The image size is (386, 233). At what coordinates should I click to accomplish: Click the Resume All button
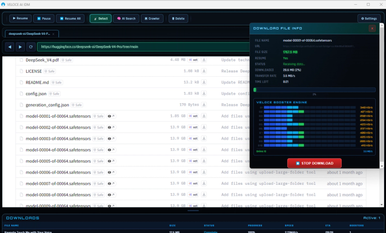(x=70, y=18)
